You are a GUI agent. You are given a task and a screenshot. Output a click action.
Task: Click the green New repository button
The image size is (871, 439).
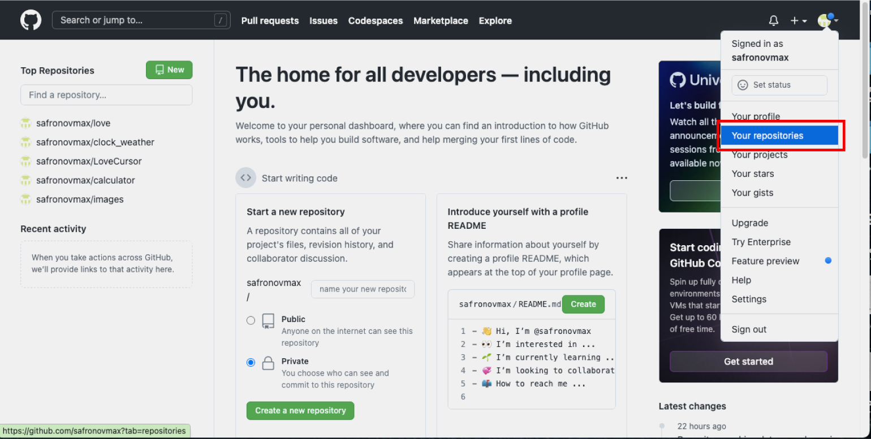point(169,70)
